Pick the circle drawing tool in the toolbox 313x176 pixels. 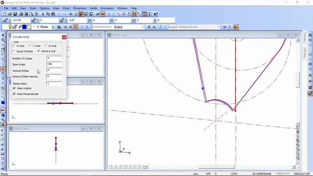[3, 59]
